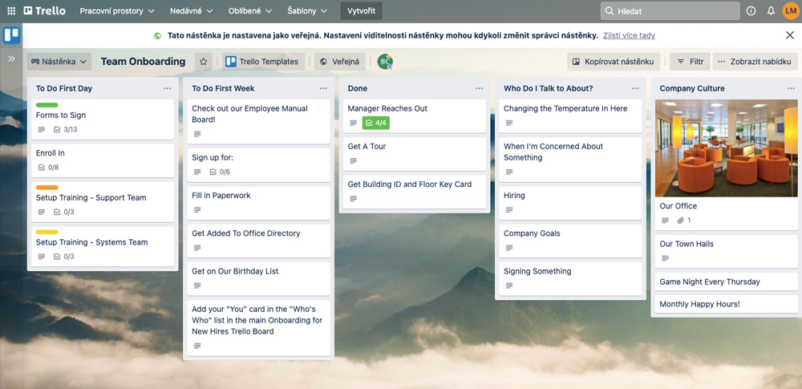Screen dimensions: 802x389
Task: Click description icon on Forms to Sign card
Action: pos(42,129)
